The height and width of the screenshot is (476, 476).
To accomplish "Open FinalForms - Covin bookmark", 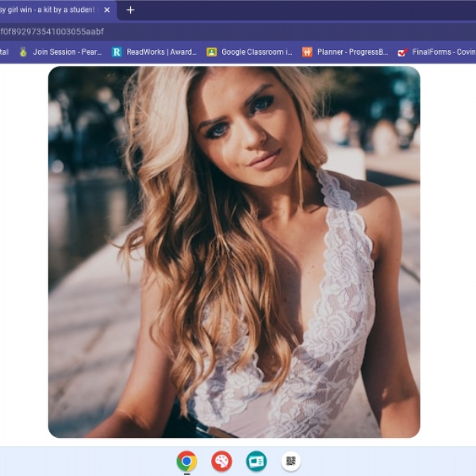I will (x=436, y=52).
